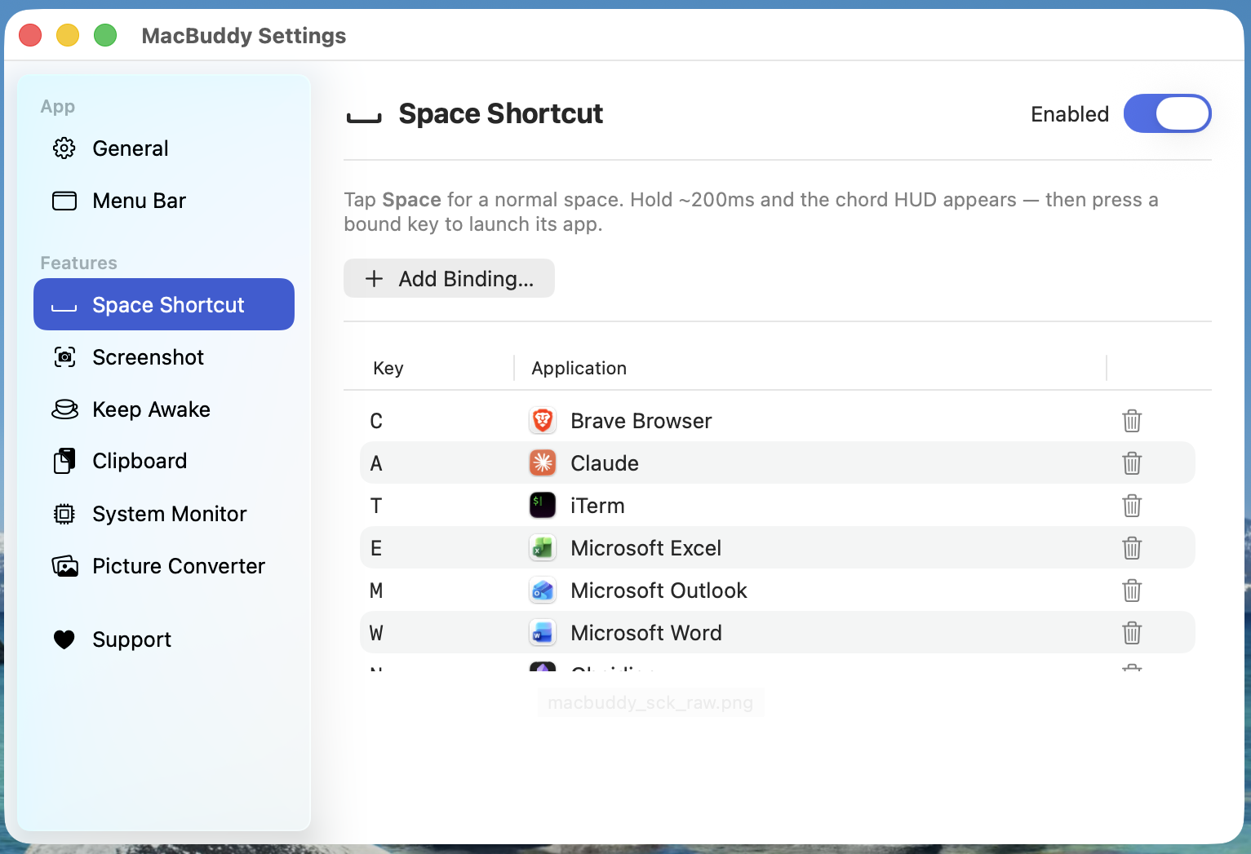Click the General gear icon in sidebar
Screen dimensions: 1251x854
click(64, 148)
